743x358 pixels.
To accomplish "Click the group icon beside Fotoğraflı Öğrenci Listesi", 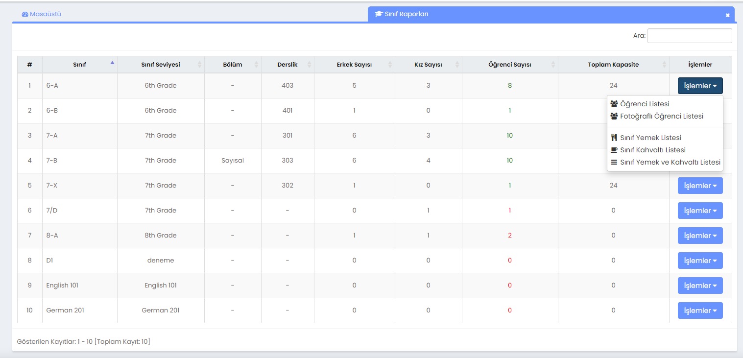I will [x=614, y=116].
